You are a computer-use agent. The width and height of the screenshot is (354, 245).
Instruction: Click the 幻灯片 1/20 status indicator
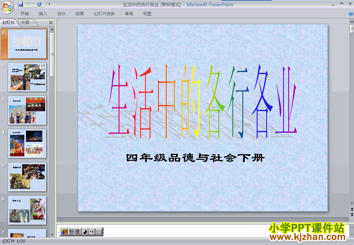(14, 241)
